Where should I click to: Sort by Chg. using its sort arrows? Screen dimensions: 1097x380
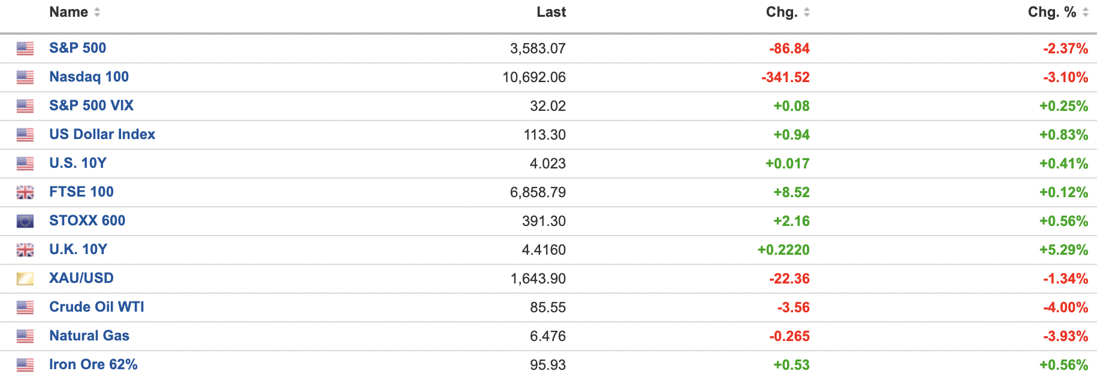click(x=807, y=13)
